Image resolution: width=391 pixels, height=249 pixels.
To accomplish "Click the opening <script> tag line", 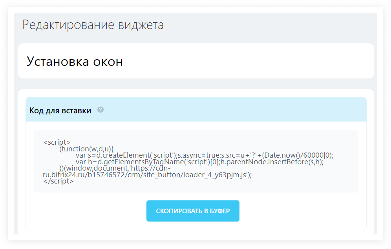I will pyautogui.click(x=57, y=142).
